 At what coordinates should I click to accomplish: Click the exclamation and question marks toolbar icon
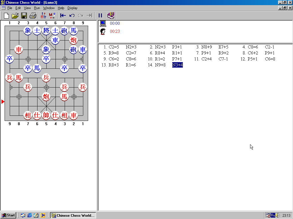point(43,15)
